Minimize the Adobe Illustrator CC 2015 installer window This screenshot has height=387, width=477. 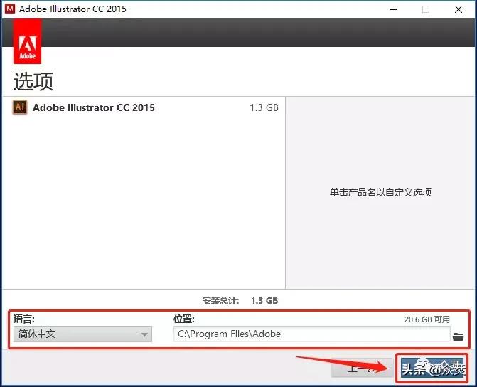[394, 9]
